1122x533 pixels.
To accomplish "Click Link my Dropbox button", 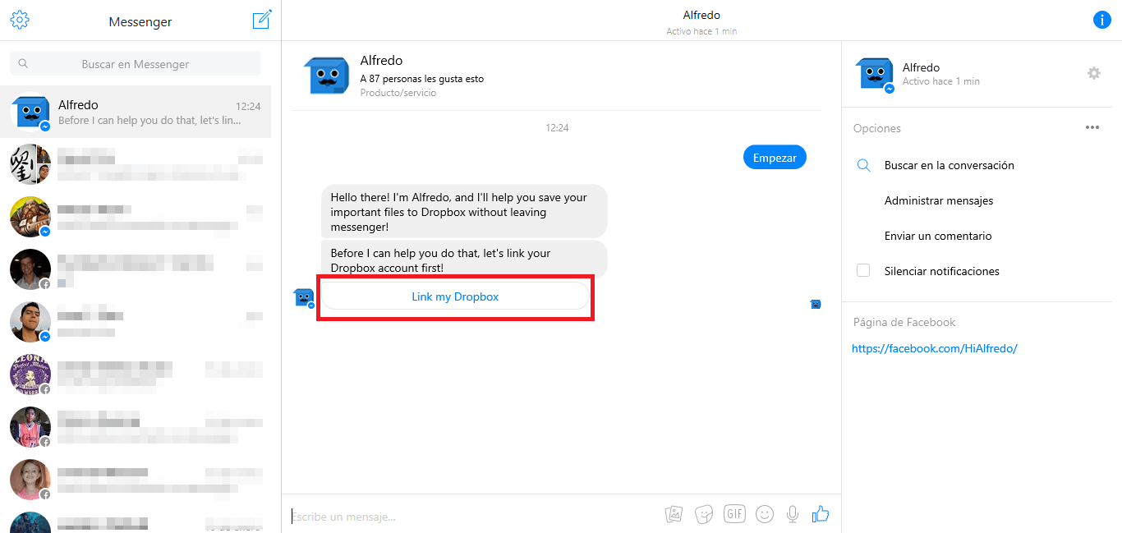I will click(x=455, y=296).
